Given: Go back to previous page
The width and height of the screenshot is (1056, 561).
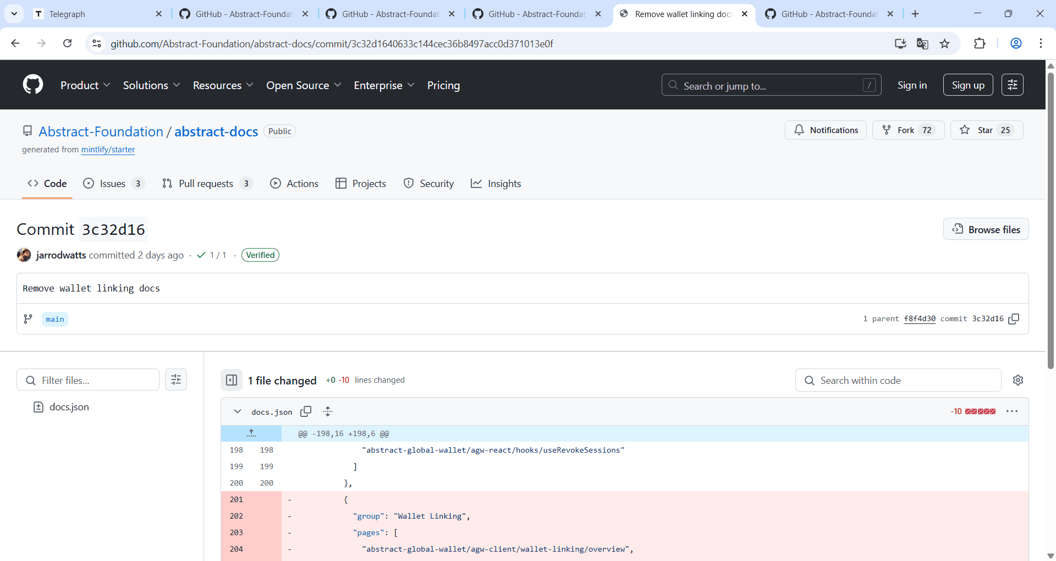Looking at the screenshot, I should tap(15, 43).
